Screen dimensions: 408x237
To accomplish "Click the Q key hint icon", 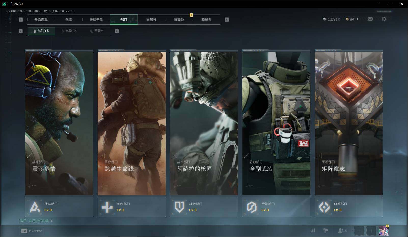I will tap(21, 20).
